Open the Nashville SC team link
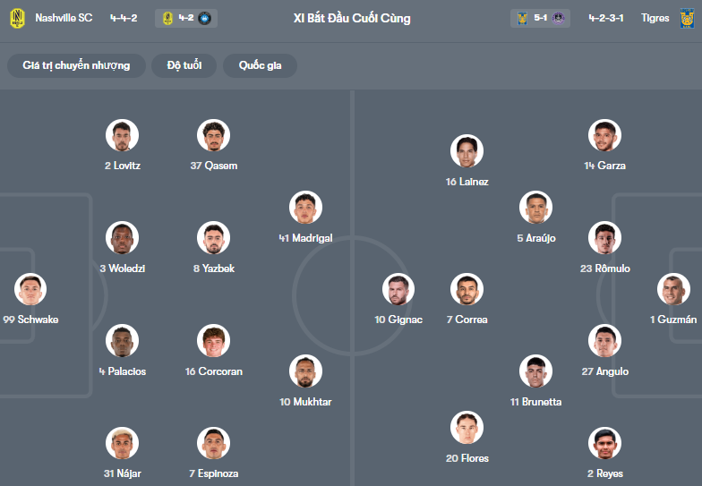The width and height of the screenshot is (702, 486). click(x=64, y=18)
